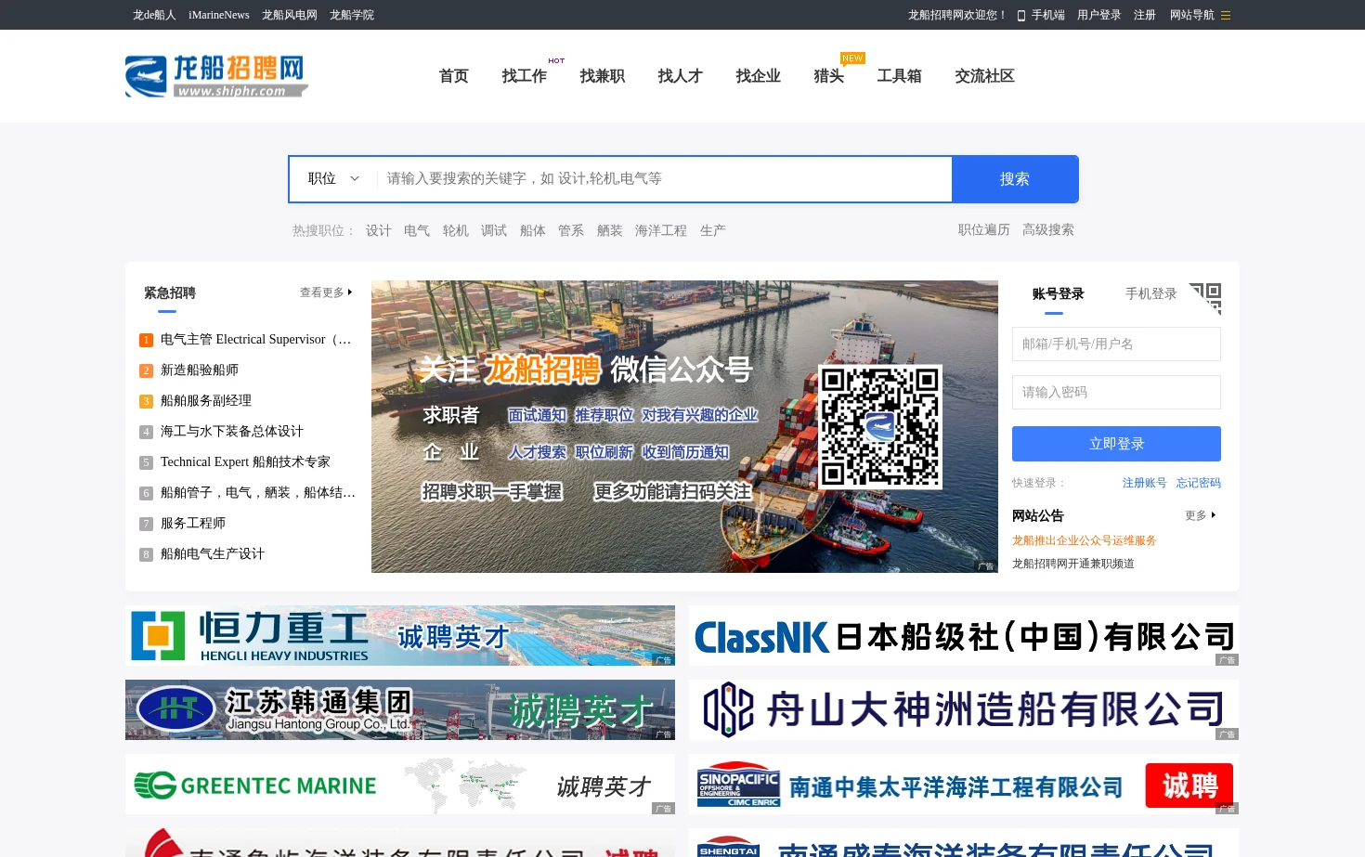
Task: Select hot keyword 设计
Action: [379, 230]
